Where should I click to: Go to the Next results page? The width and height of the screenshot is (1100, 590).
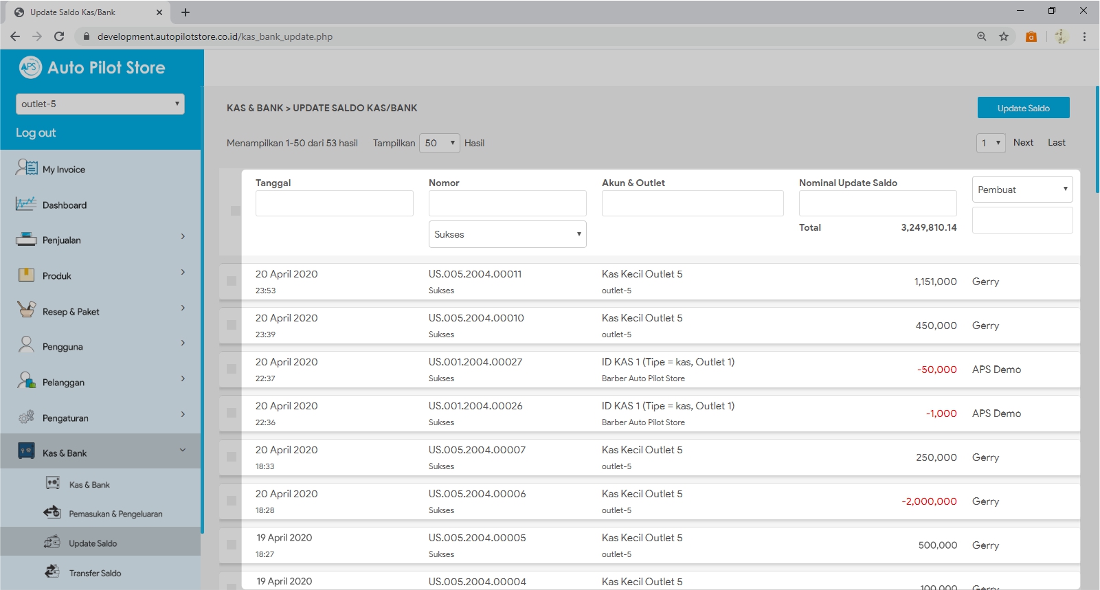tap(1022, 143)
